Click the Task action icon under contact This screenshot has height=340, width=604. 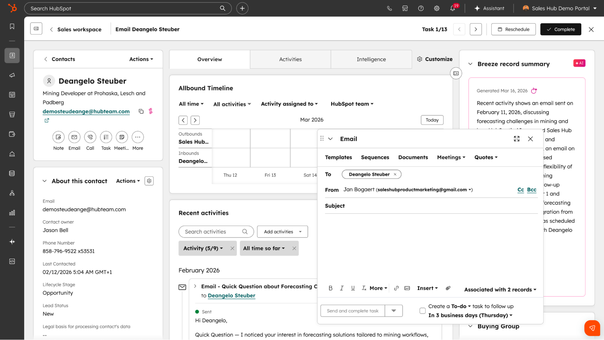[x=106, y=137]
